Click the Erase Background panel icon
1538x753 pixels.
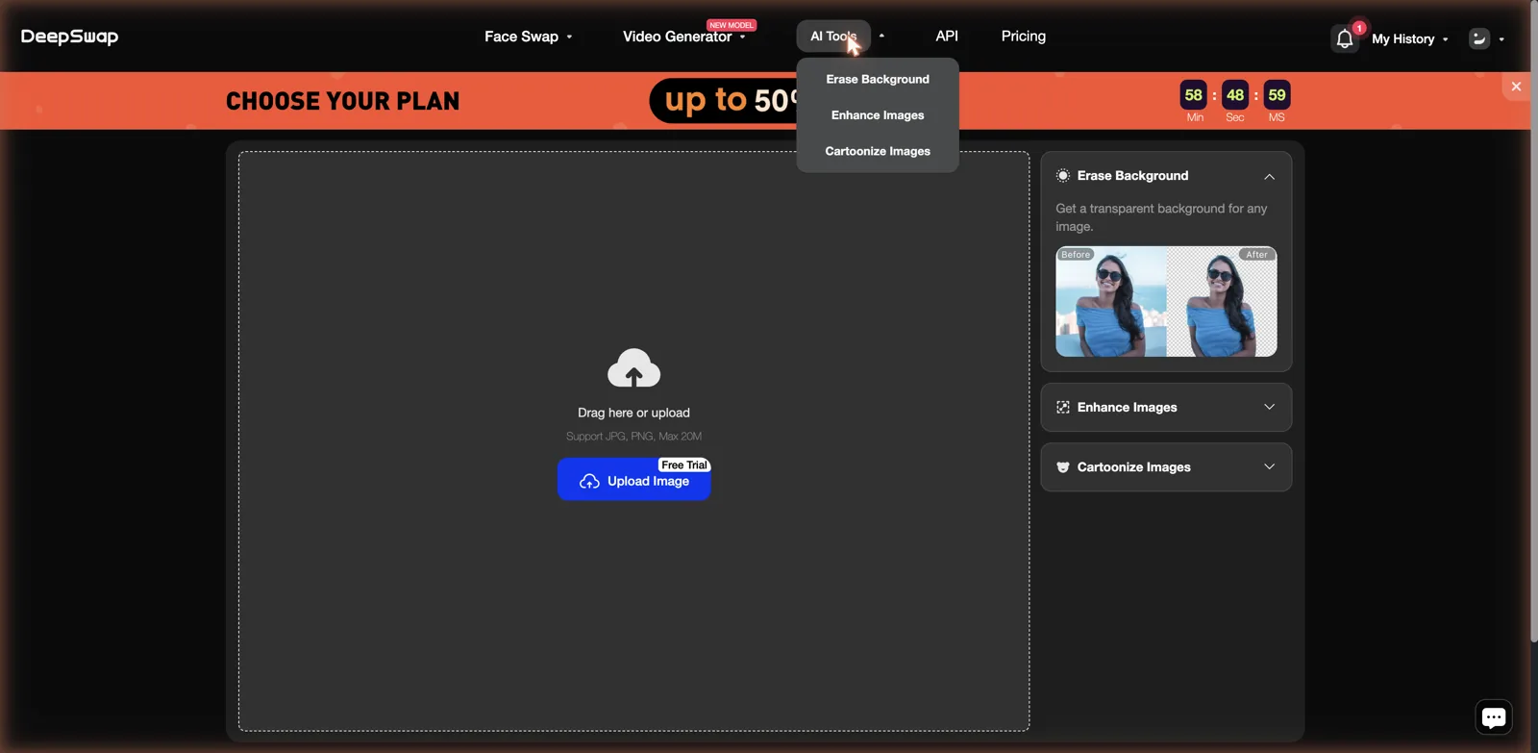[x=1063, y=176]
